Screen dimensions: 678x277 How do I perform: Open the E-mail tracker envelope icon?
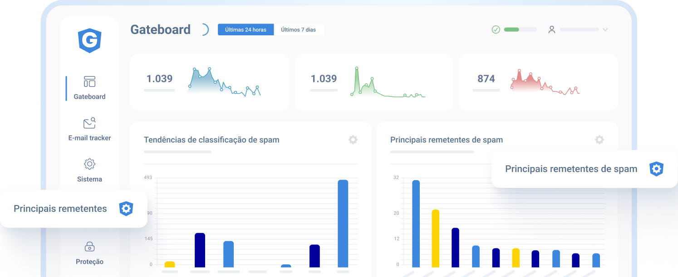tap(89, 123)
